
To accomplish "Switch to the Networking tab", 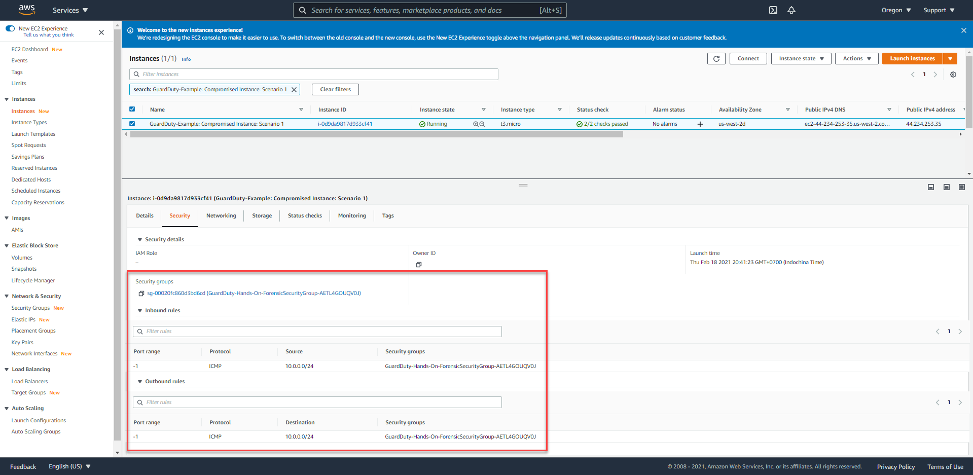I will 221,216.
